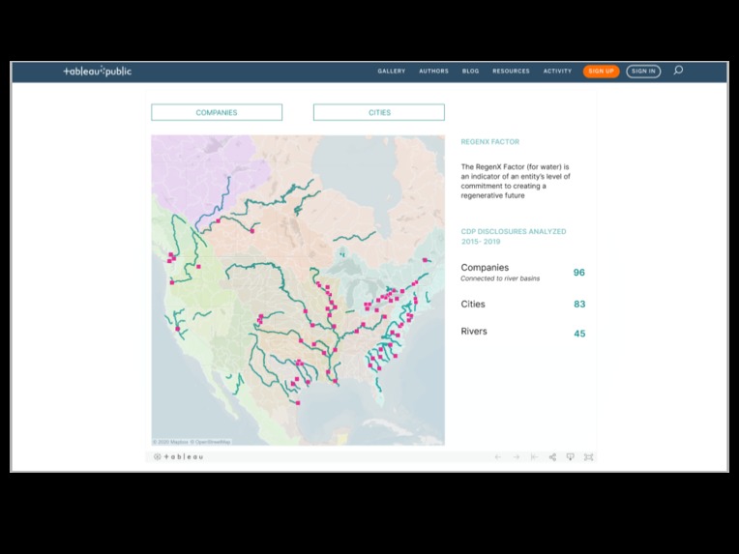
Task: Open the share icon
Action: [x=552, y=457]
